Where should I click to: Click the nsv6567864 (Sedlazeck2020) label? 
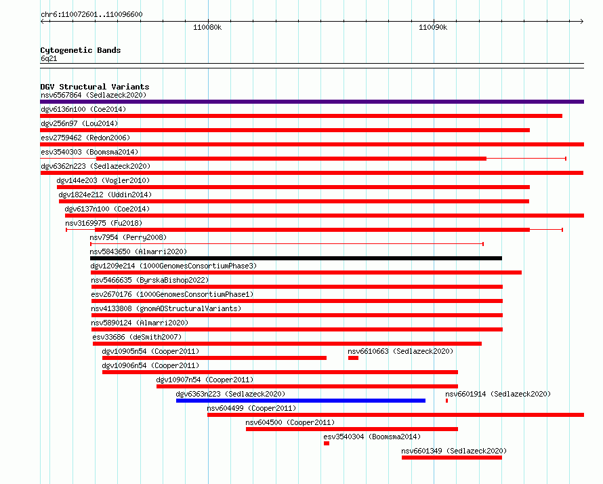click(x=93, y=95)
